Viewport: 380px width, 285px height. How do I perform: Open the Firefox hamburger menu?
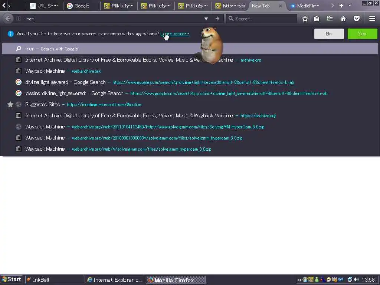[372, 19]
